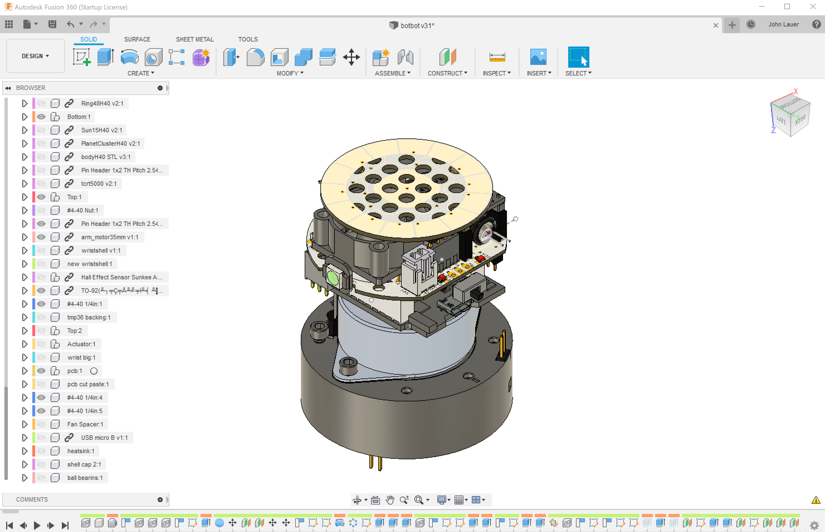Select the Revolve tool
Viewport: 825px width, 532px height.
point(130,57)
